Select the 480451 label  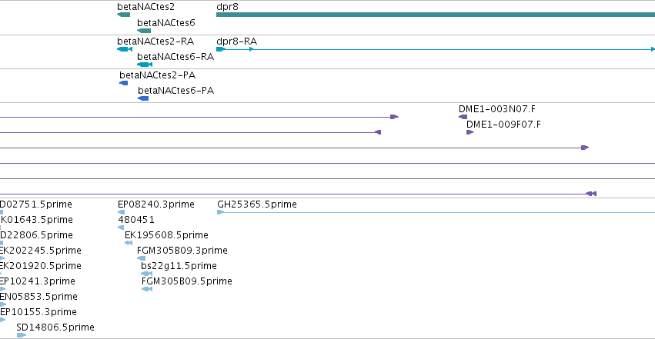(136, 220)
